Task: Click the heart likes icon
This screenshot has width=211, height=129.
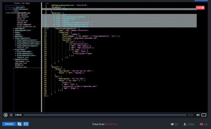Action: pyautogui.click(x=172, y=124)
